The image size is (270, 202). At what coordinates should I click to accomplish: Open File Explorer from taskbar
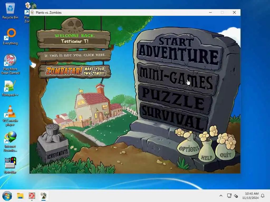20,196
